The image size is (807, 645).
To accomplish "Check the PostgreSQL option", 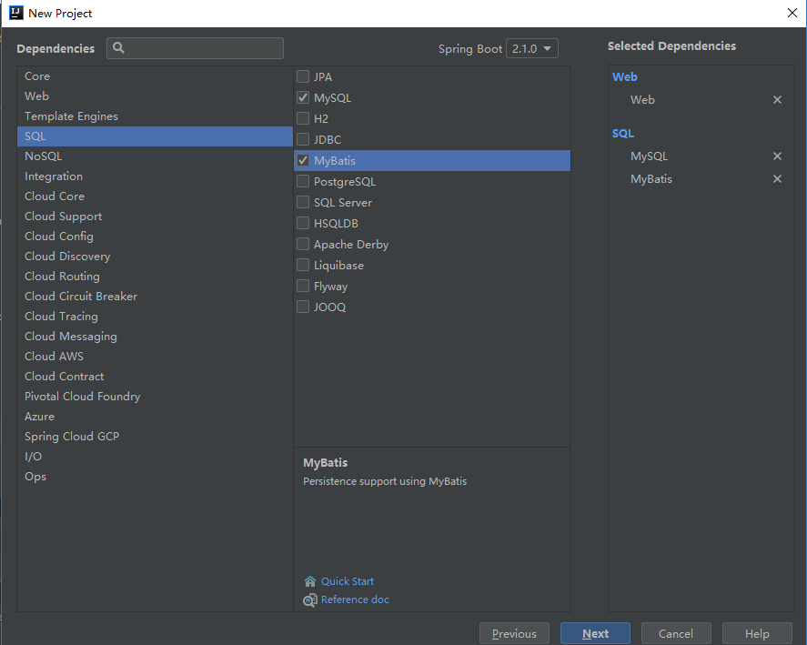I will [303, 181].
